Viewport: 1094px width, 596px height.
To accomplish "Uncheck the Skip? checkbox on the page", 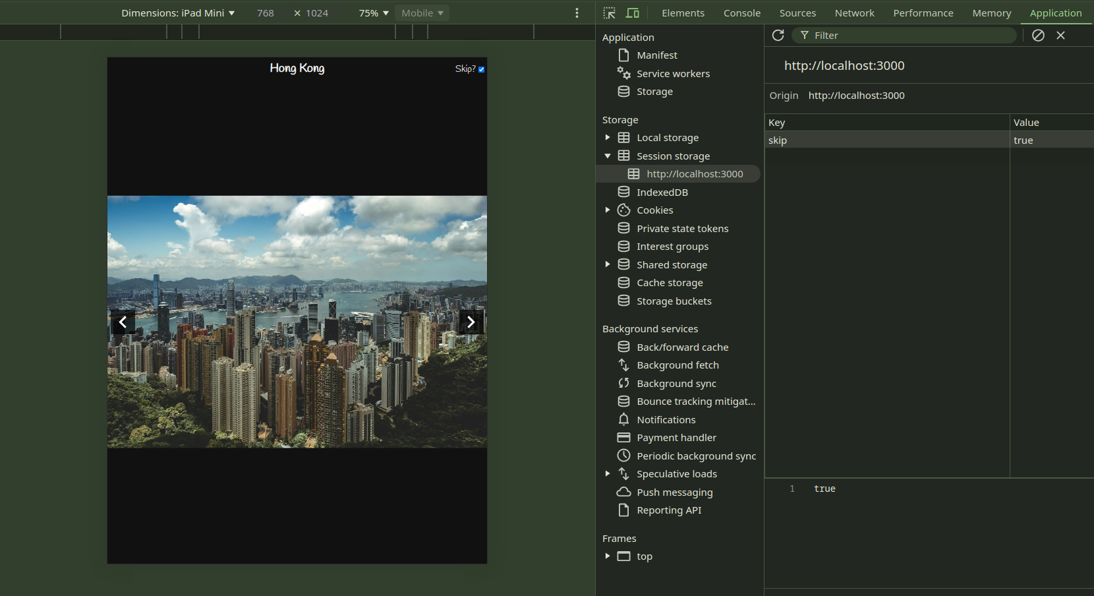I will pyautogui.click(x=481, y=69).
